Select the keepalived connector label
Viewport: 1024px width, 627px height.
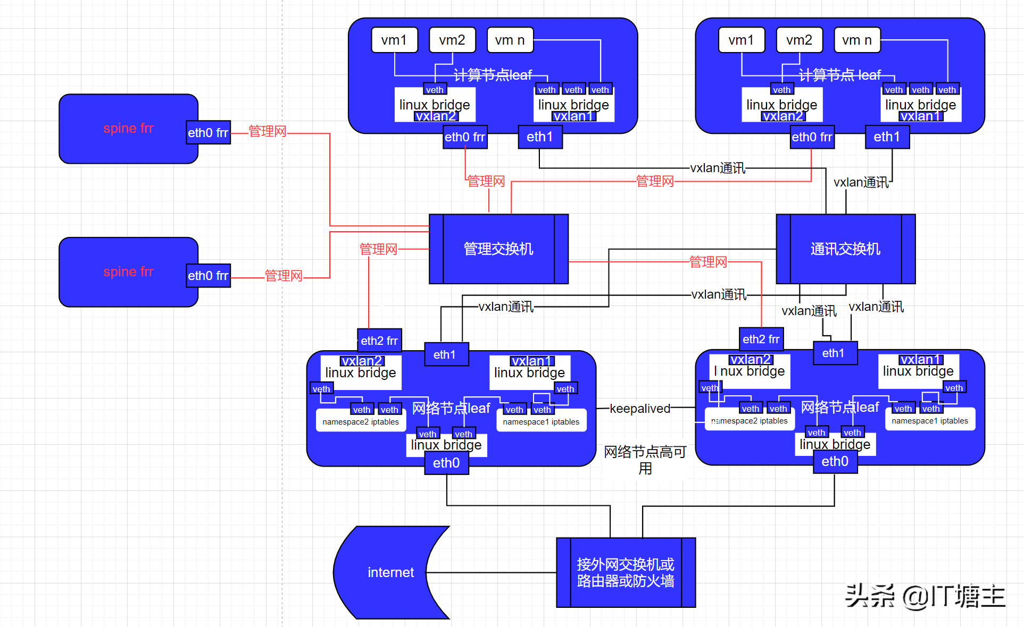click(x=640, y=408)
